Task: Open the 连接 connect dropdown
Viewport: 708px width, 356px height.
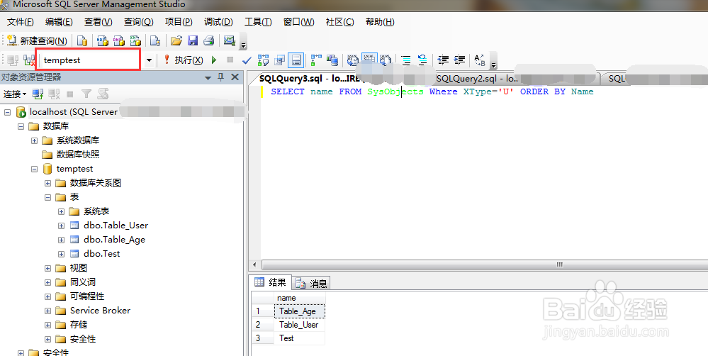Action: [x=15, y=94]
